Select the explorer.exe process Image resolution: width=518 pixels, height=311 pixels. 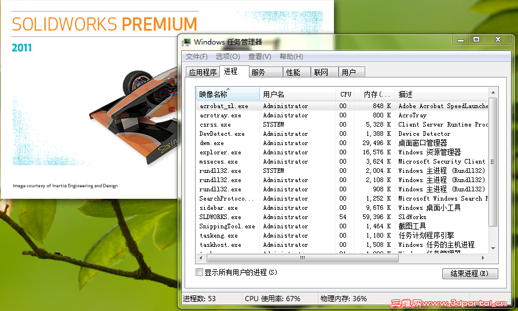click(342, 152)
